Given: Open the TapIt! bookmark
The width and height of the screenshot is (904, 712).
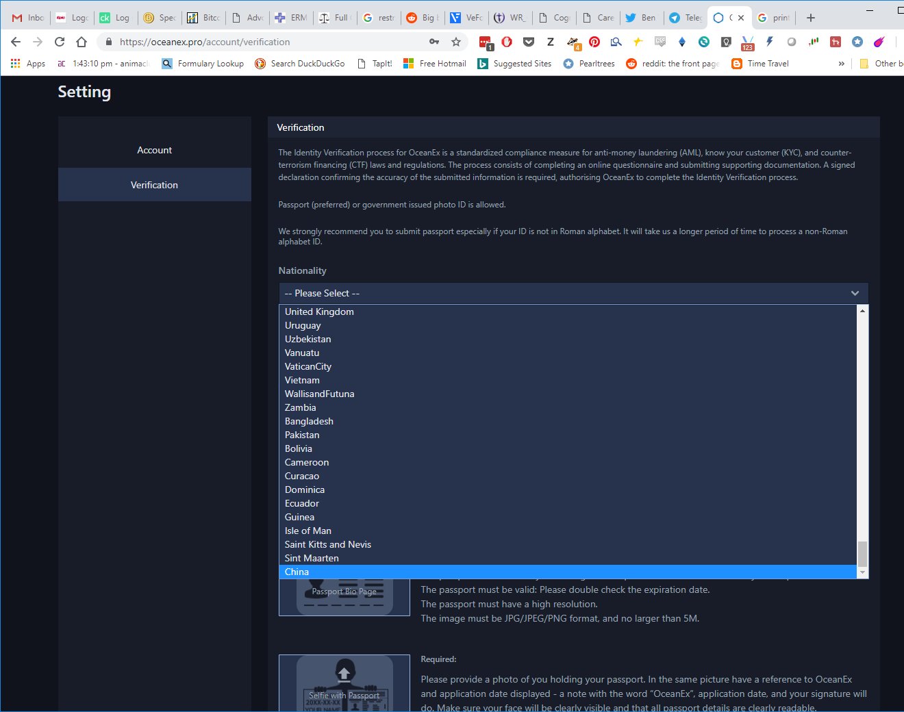Looking at the screenshot, I should coord(375,64).
